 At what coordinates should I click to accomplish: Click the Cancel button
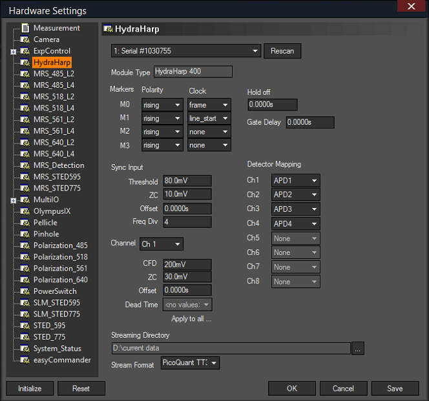(343, 389)
